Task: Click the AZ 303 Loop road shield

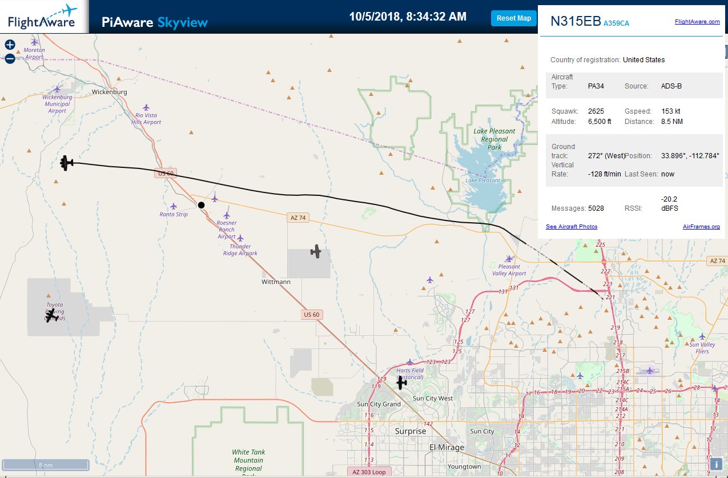Action: coord(368,472)
